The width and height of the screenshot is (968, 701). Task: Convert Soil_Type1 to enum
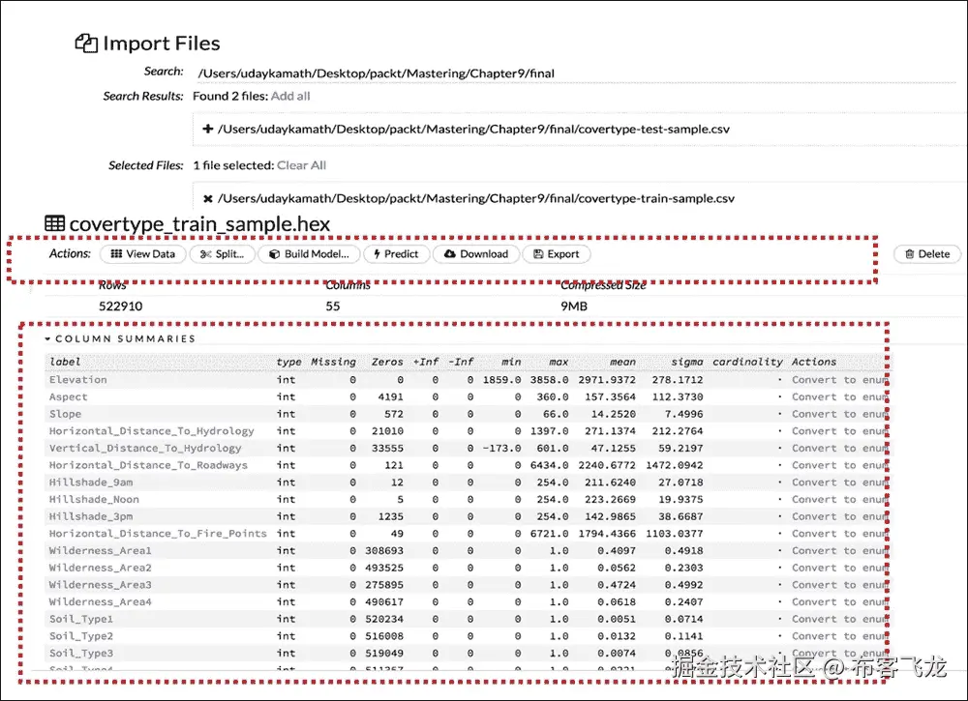839,619
